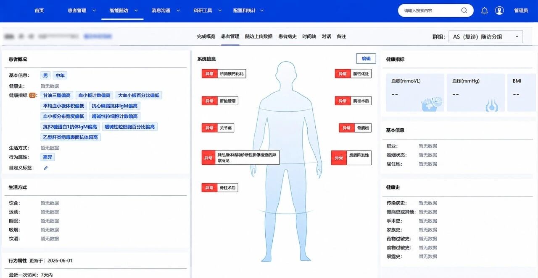This screenshot has width=538, height=278.
Task: Click the 脑钙化灶 abnormal label
Action: tap(353, 74)
